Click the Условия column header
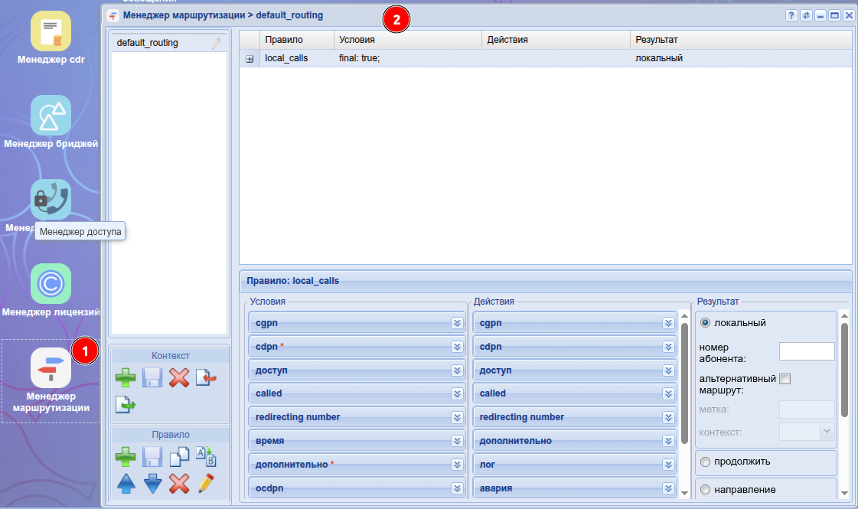Viewport: 858px width, 509px height. tap(408, 39)
